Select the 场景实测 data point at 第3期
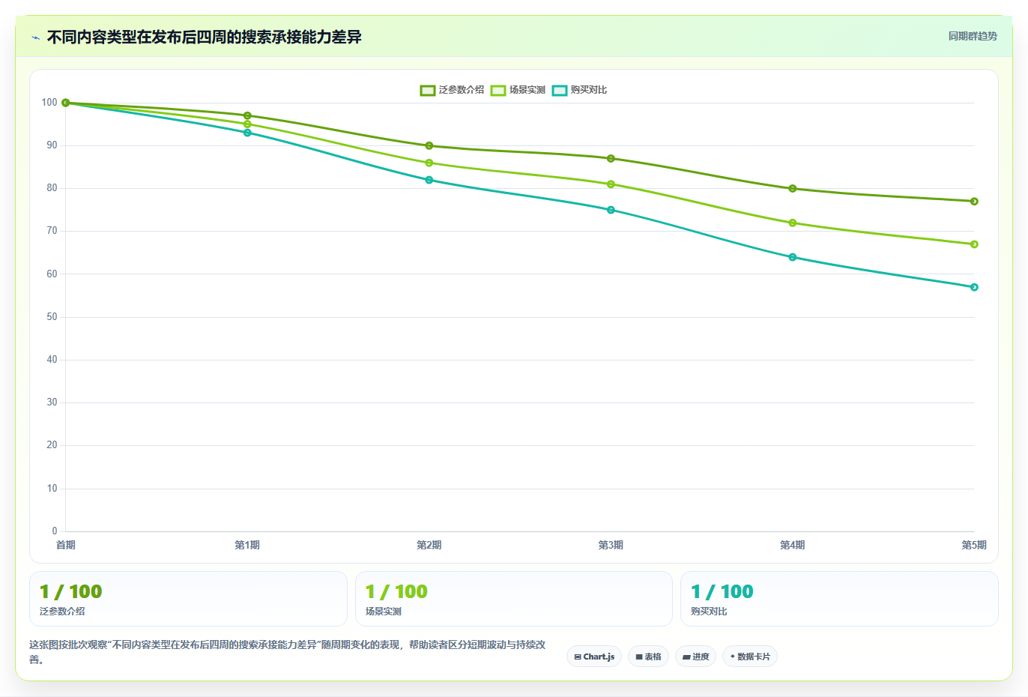The image size is (1028, 697). (611, 184)
